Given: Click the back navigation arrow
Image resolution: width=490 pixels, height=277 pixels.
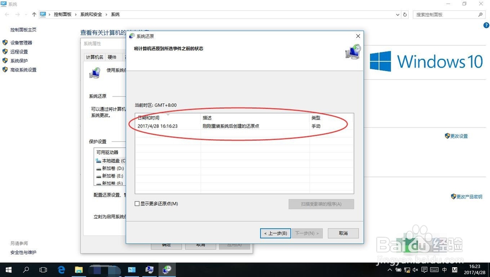Looking at the screenshot, I should click(7, 14).
